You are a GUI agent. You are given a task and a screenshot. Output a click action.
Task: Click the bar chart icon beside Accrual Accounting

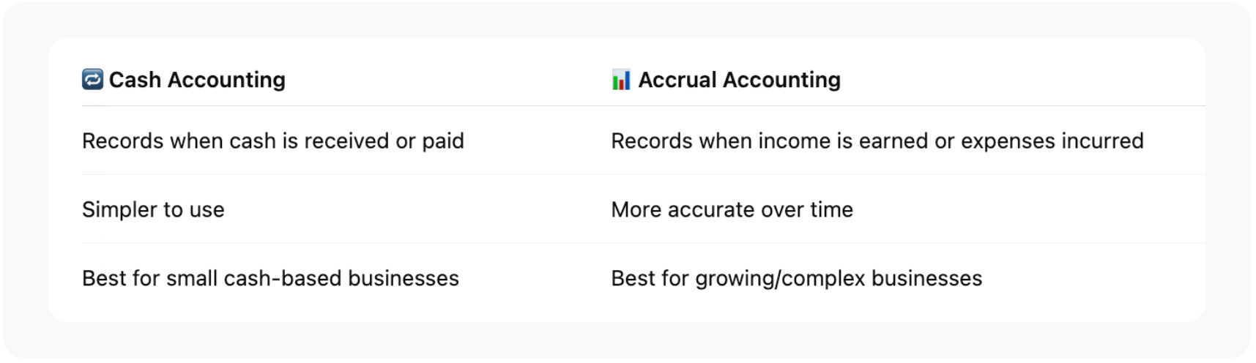pyautogui.click(x=620, y=80)
